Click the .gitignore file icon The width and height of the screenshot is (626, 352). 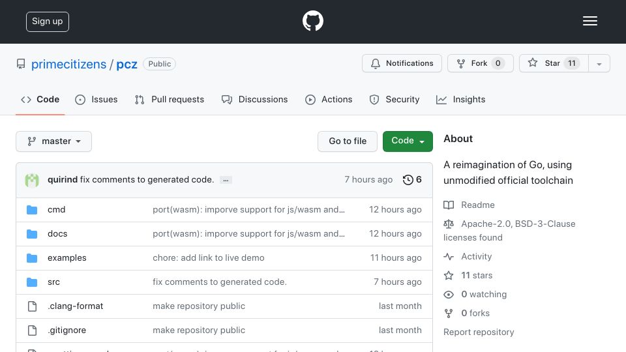pyautogui.click(x=32, y=330)
